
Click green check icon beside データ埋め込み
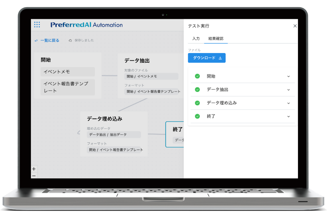coord(197,103)
